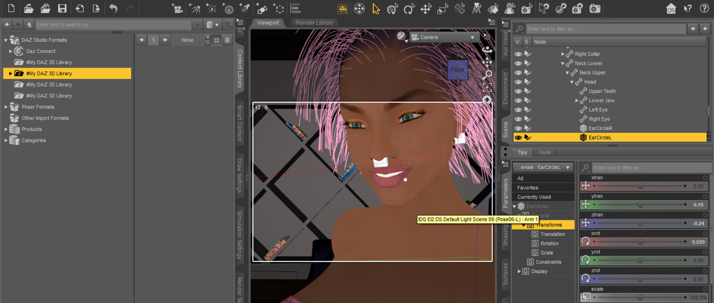Select the Rotate tool in toolbar

pyautogui.click(x=409, y=9)
